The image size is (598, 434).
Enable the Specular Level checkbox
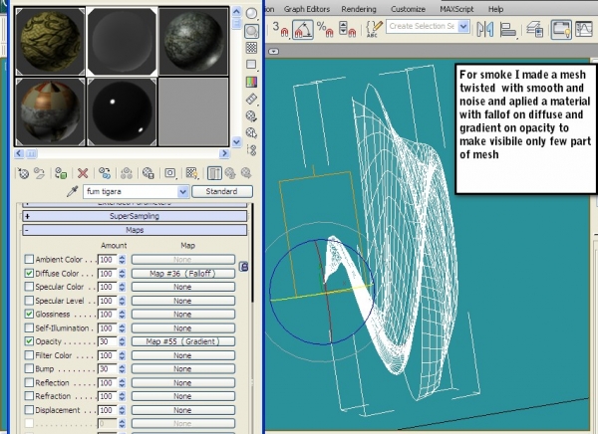click(29, 301)
